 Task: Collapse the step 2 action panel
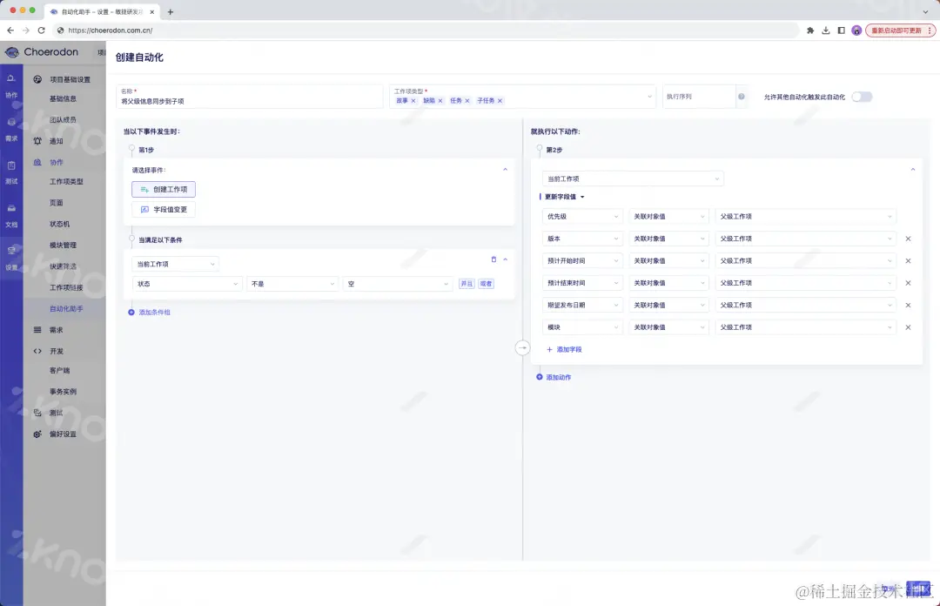pyautogui.click(x=913, y=170)
